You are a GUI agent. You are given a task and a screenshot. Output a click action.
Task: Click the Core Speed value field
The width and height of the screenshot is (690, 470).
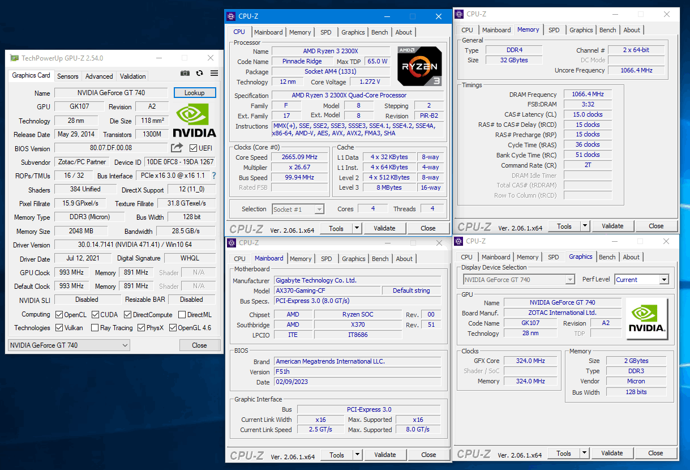pyautogui.click(x=299, y=157)
